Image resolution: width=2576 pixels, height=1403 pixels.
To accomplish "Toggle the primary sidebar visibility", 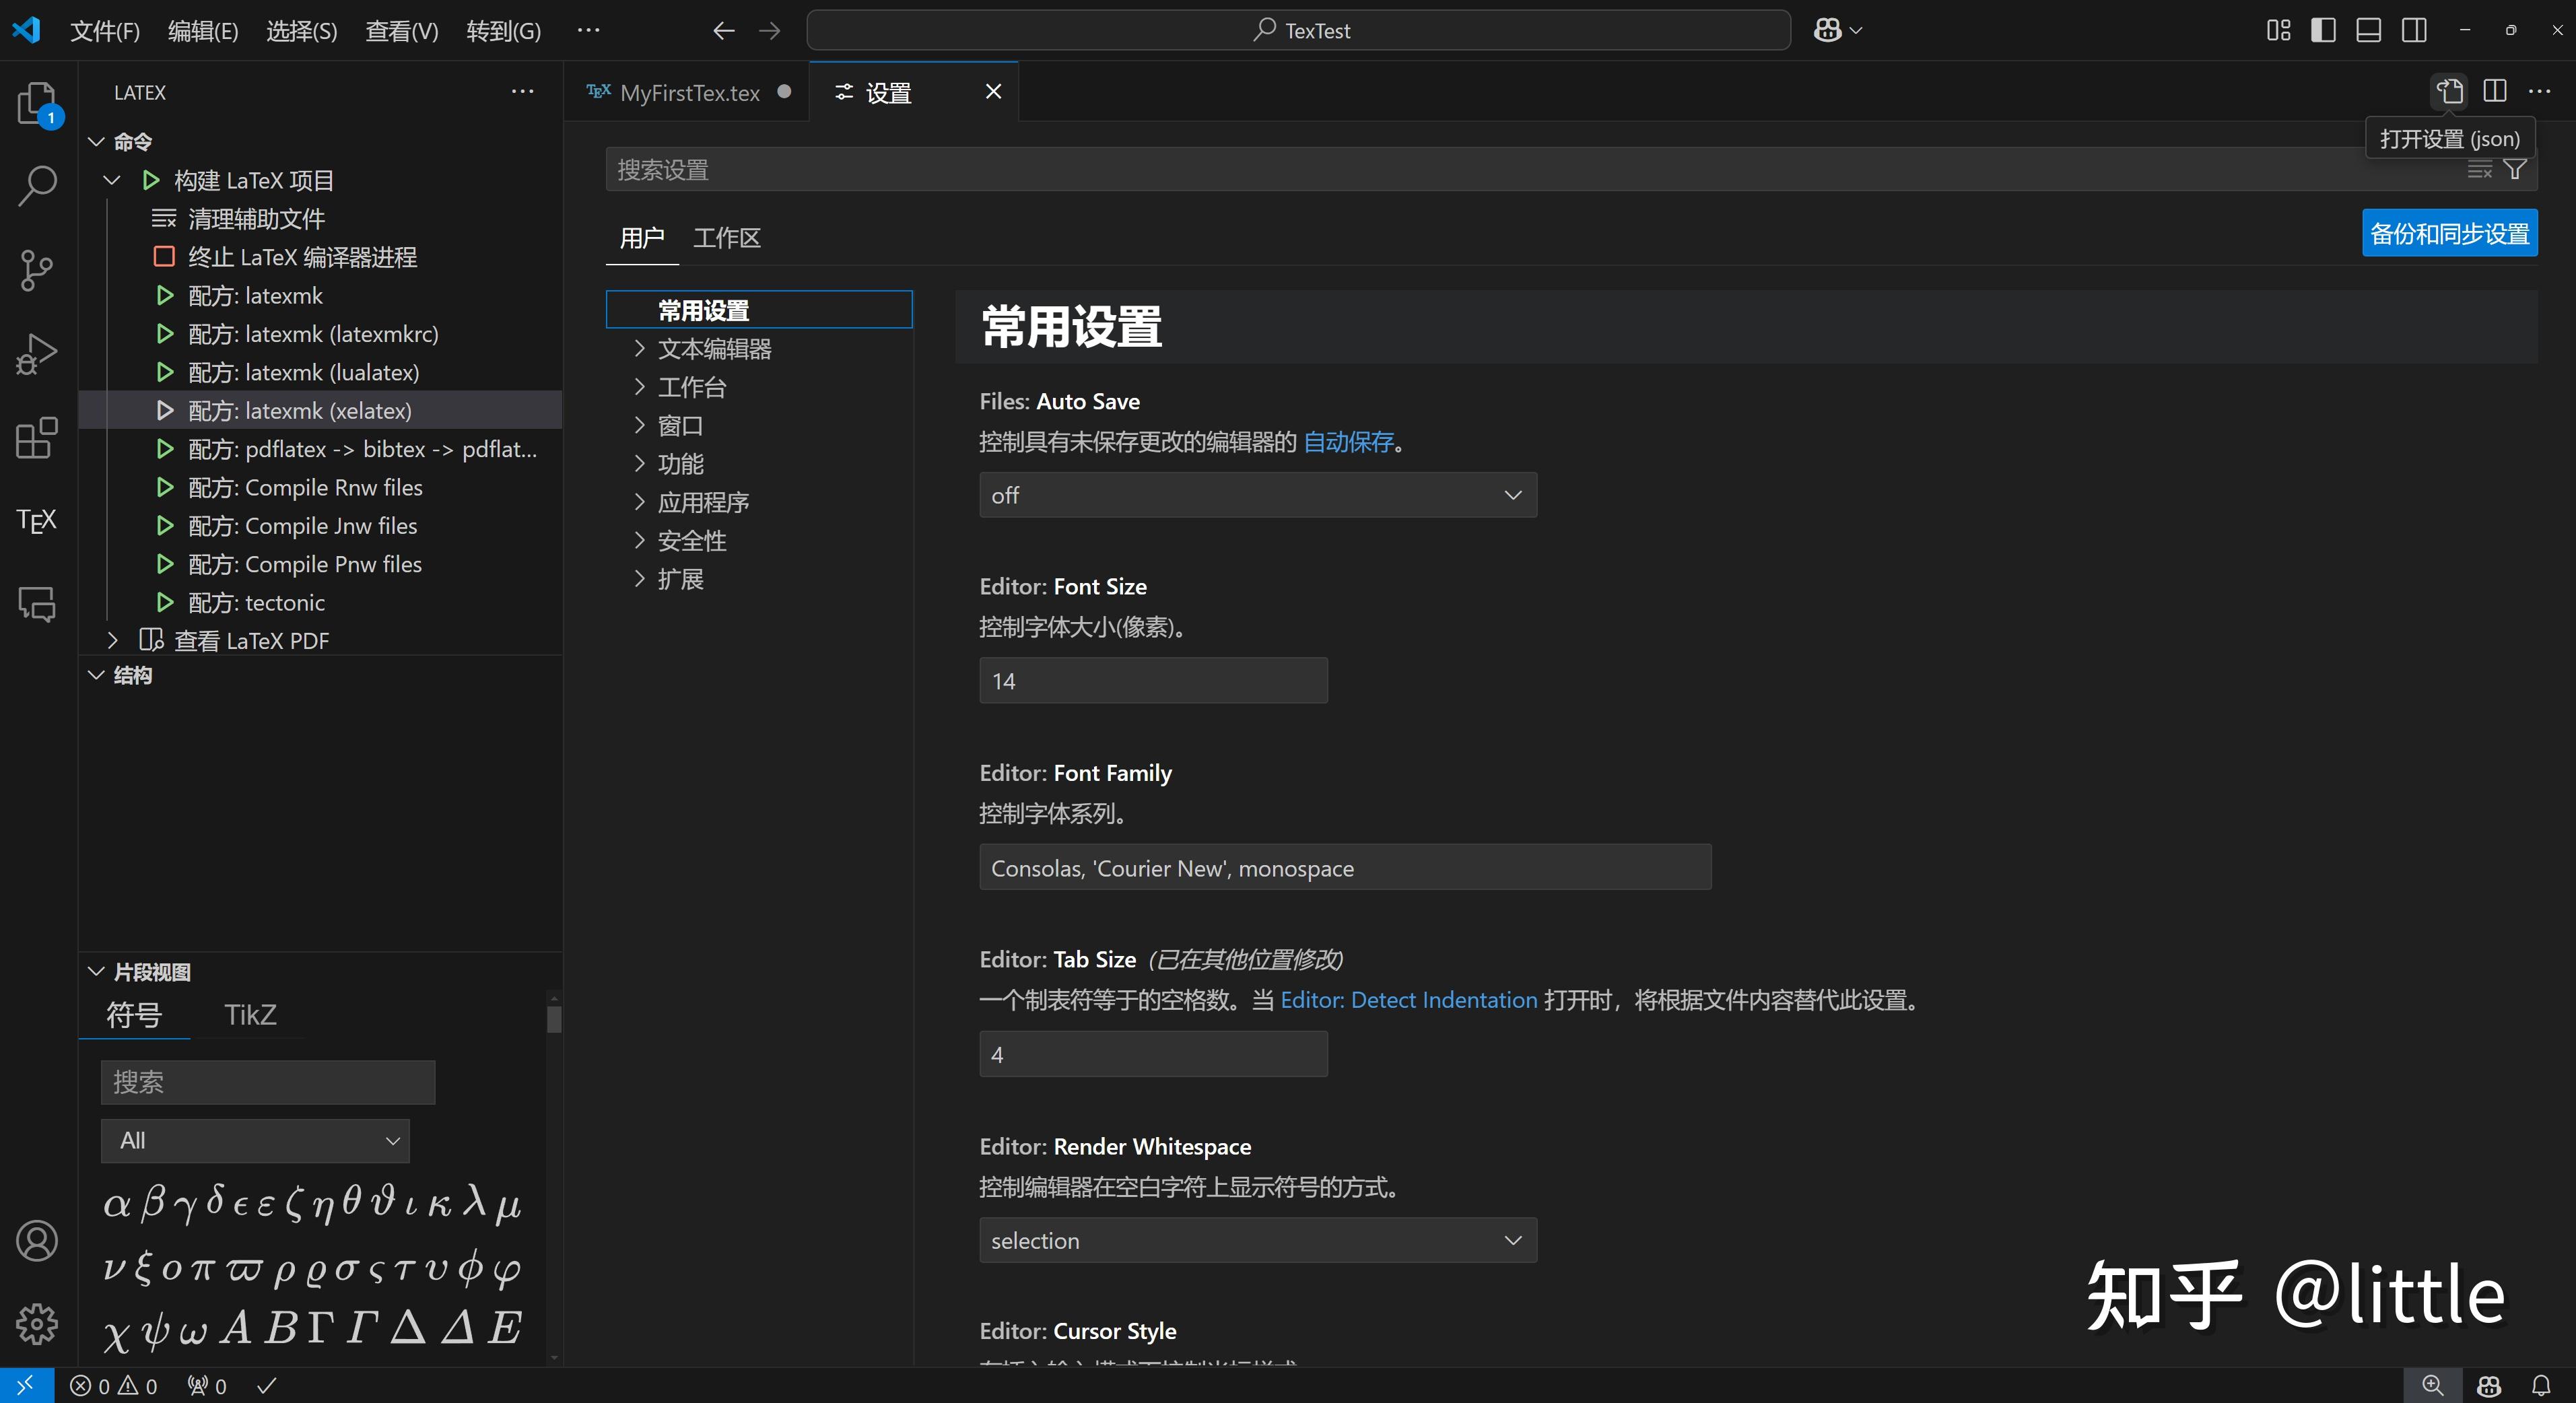I will pos(2322,30).
